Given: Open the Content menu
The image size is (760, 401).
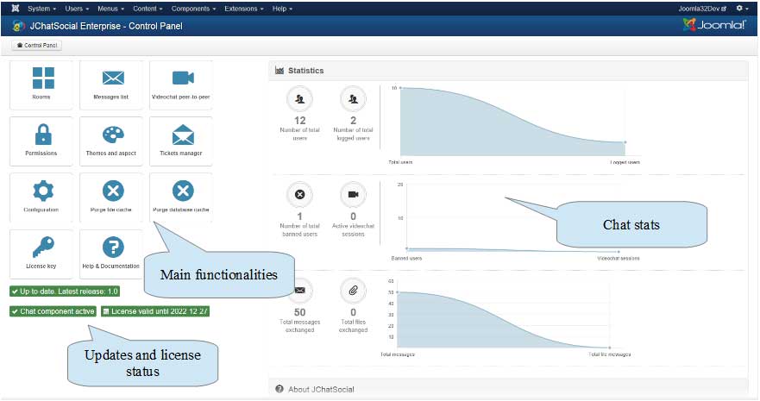Looking at the screenshot, I should click(148, 9).
